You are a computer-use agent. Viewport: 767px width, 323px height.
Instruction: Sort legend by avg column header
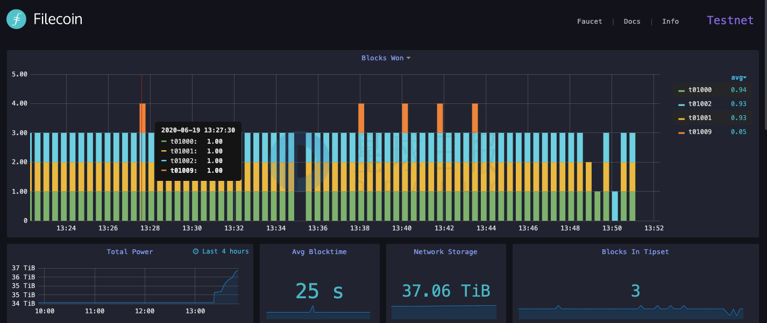click(x=738, y=78)
